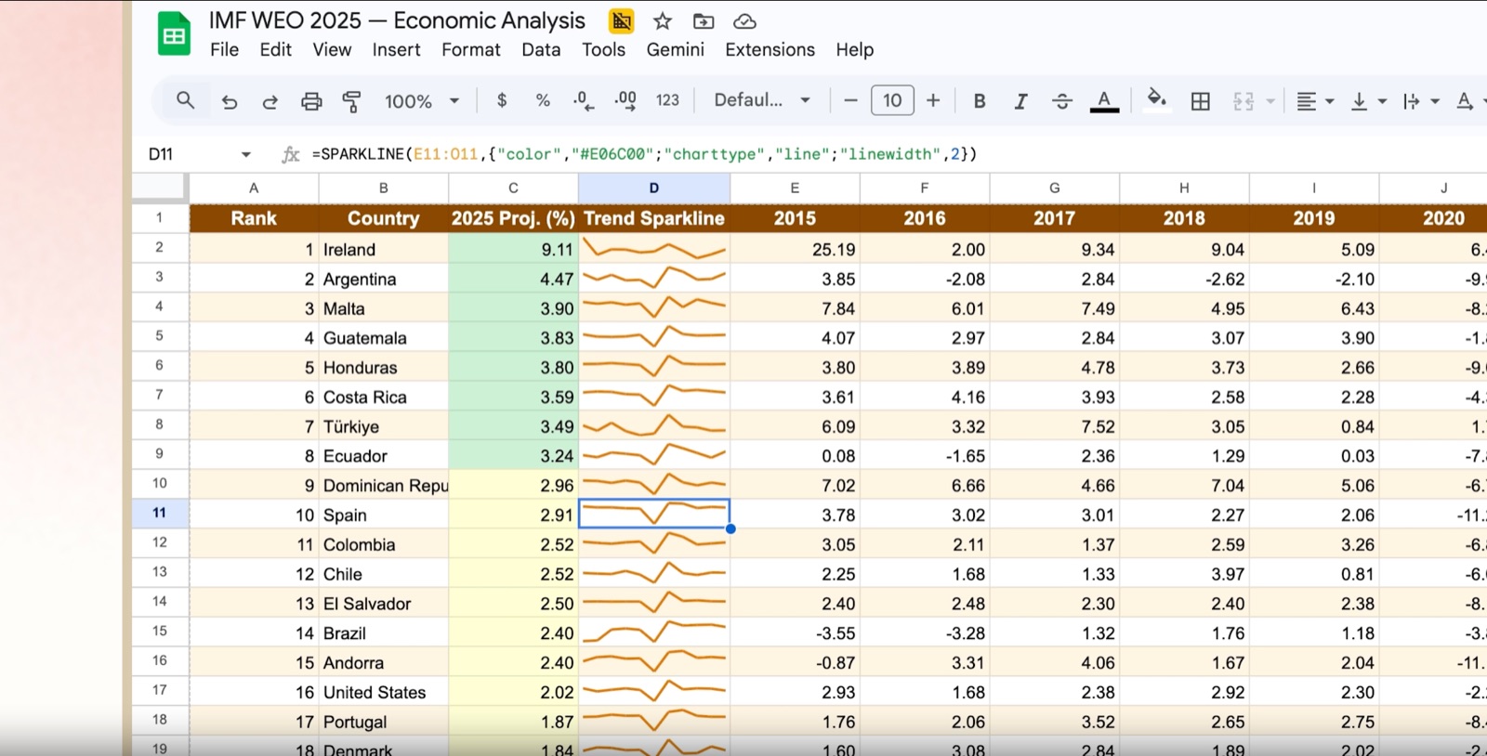Print the spreadsheet

pyautogui.click(x=311, y=101)
